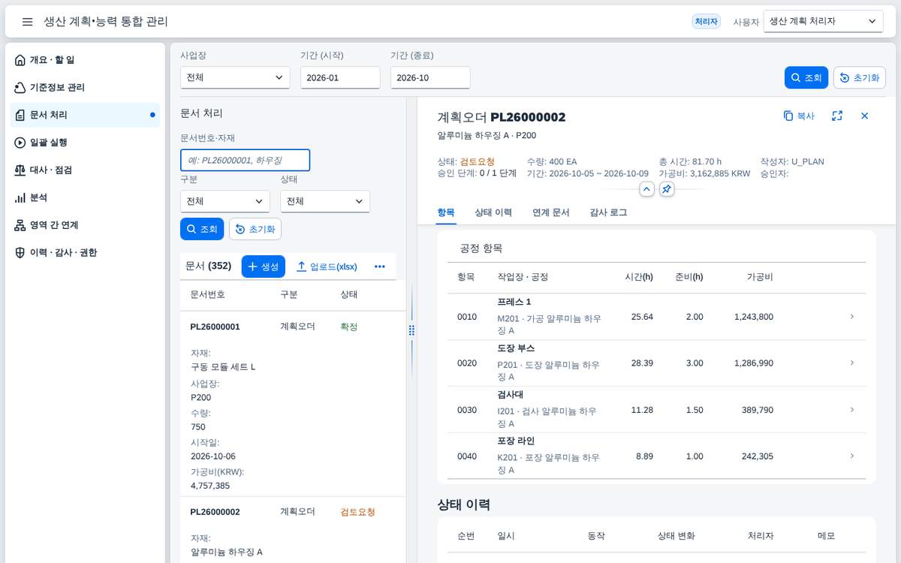Open 이력 · 감사 · 권한 sidebar item

pos(85,253)
